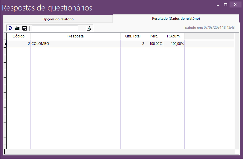Click the Qtd. Total cell showing 2
Viewport: 243px width, 159px height.
coord(133,44)
